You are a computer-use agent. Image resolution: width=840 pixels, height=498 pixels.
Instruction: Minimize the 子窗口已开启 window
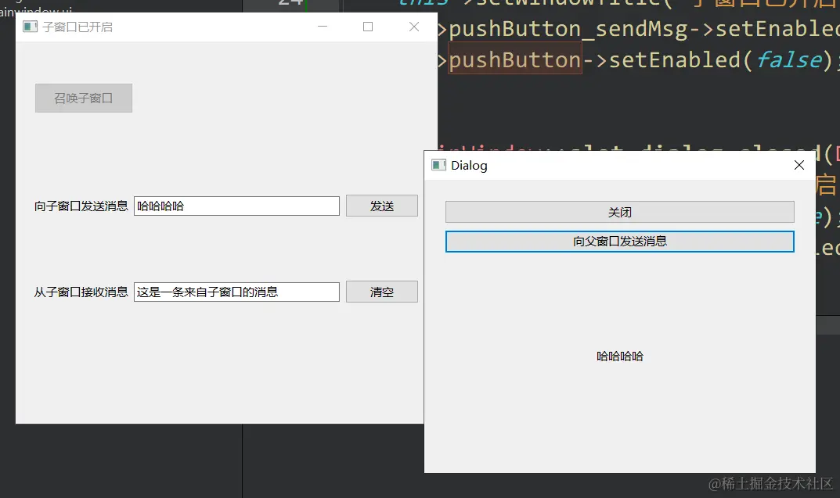[x=323, y=27]
